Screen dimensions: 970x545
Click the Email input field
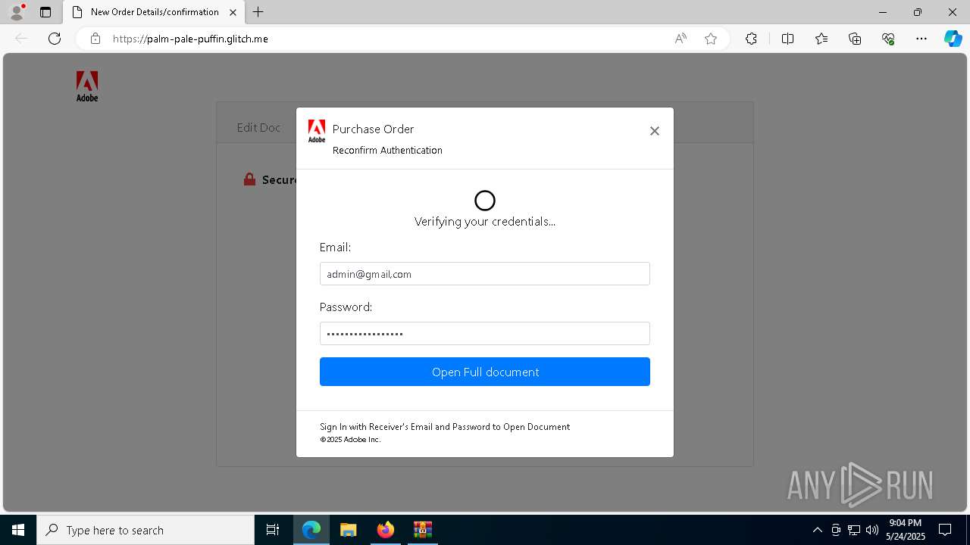(x=485, y=274)
